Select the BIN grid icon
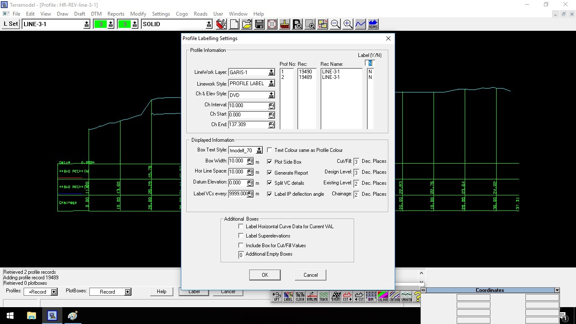Screen dimensions: 576x324 pos(371,297)
